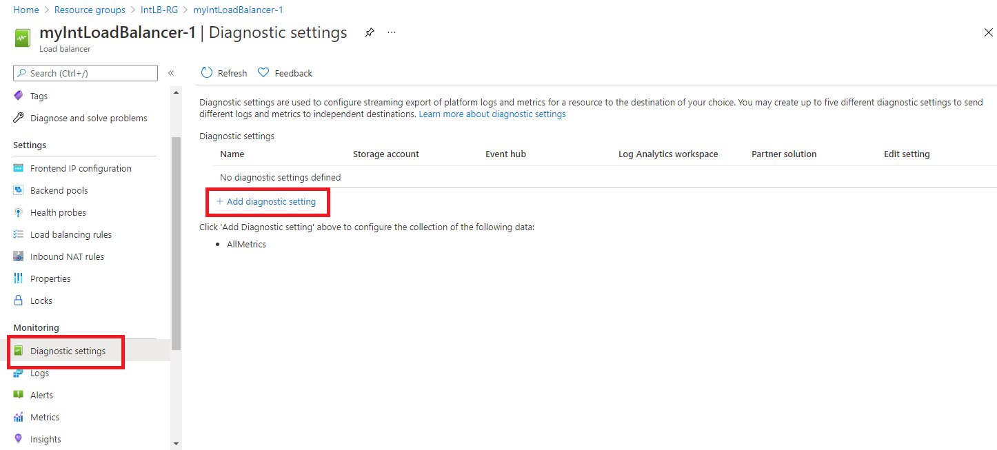Open the more options ellipsis menu

392,32
